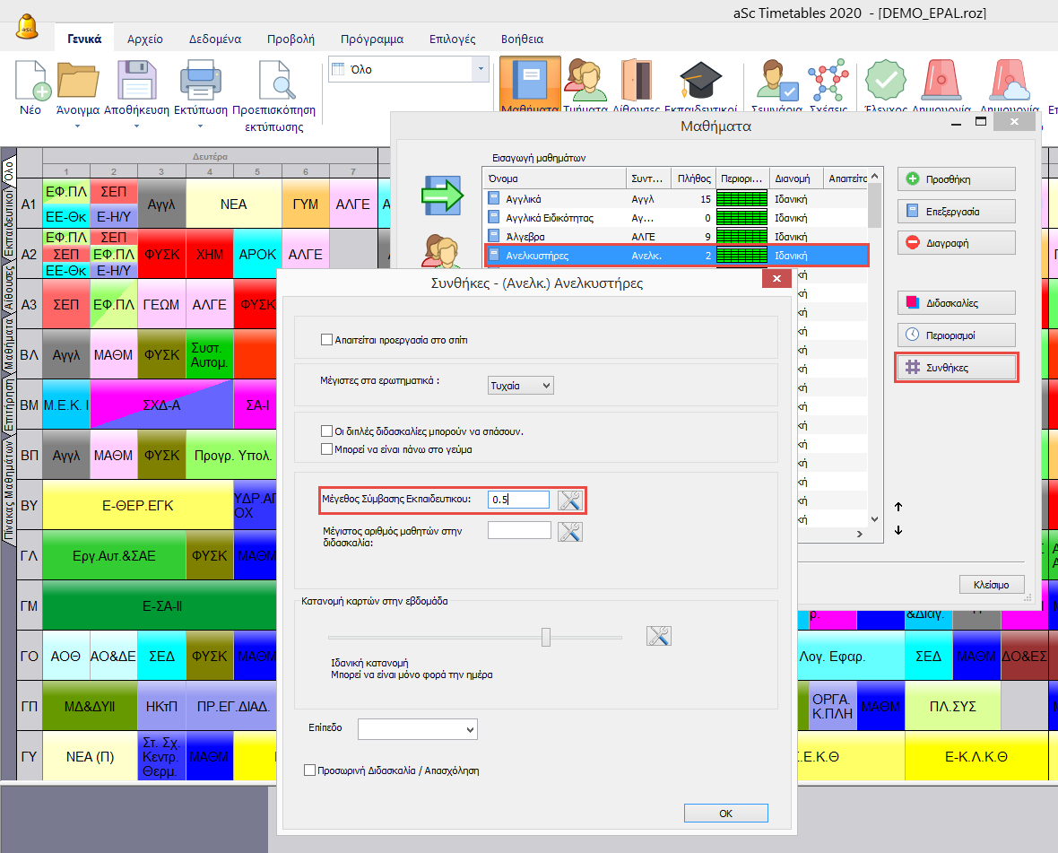Open the Όλο view dropdown in ribbon
The image size is (1058, 853).
coord(408,69)
